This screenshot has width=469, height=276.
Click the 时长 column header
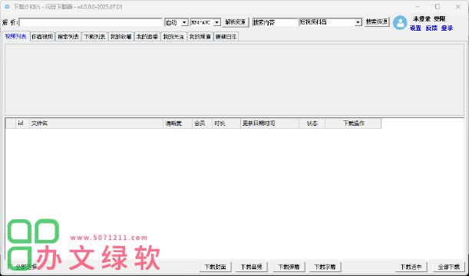point(226,123)
